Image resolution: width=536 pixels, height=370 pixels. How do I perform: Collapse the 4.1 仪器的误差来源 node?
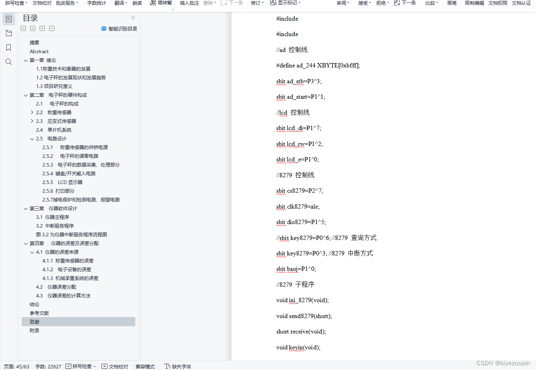click(32, 252)
